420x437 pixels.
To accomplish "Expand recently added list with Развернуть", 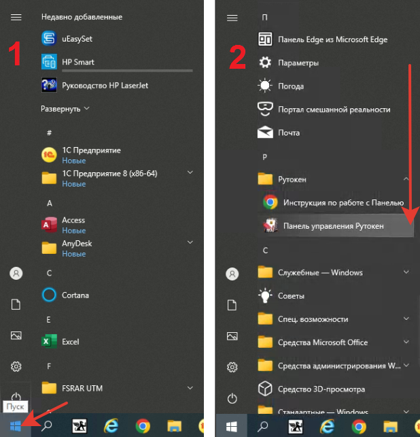I will (65, 108).
